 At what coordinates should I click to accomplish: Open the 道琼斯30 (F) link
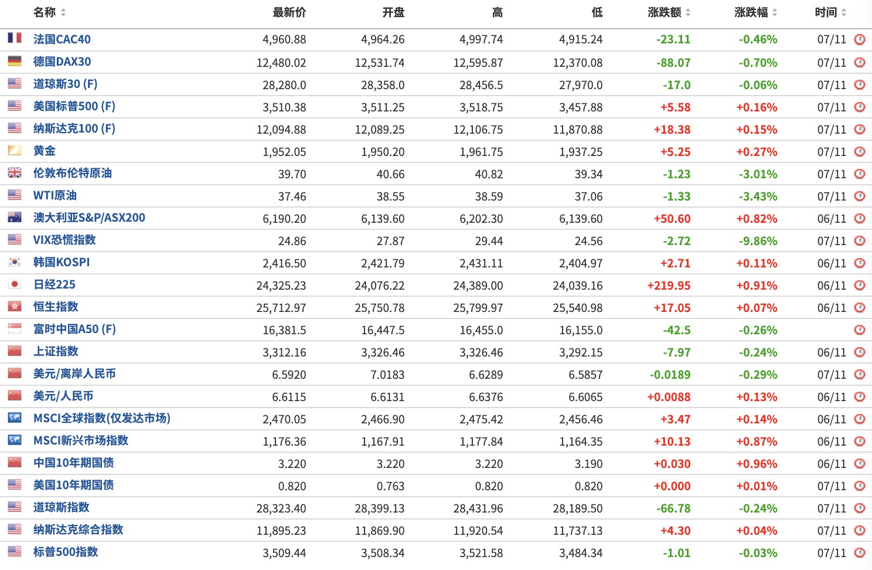click(66, 84)
